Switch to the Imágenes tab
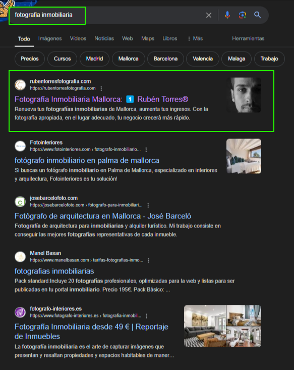This screenshot has width=294, height=370. pos(50,38)
